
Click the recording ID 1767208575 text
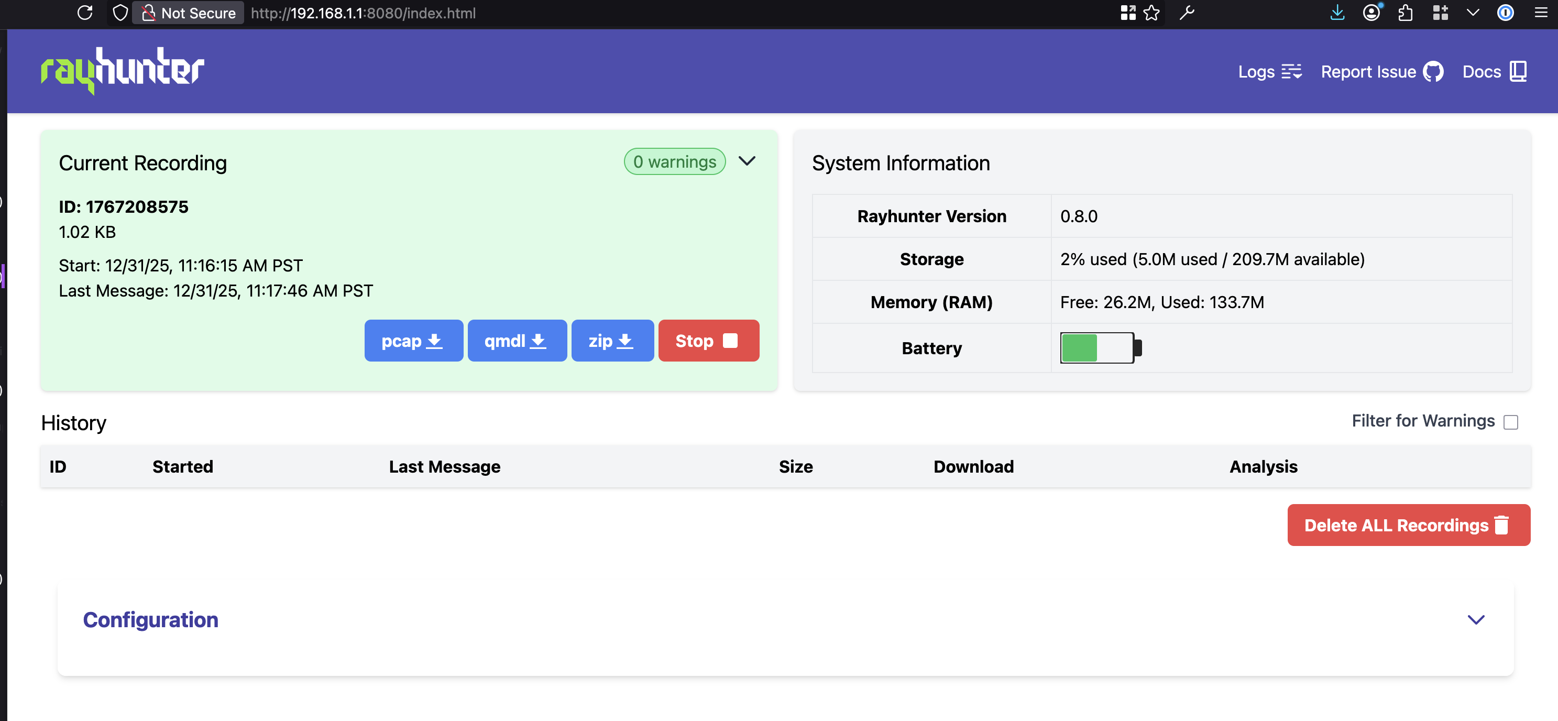point(124,207)
